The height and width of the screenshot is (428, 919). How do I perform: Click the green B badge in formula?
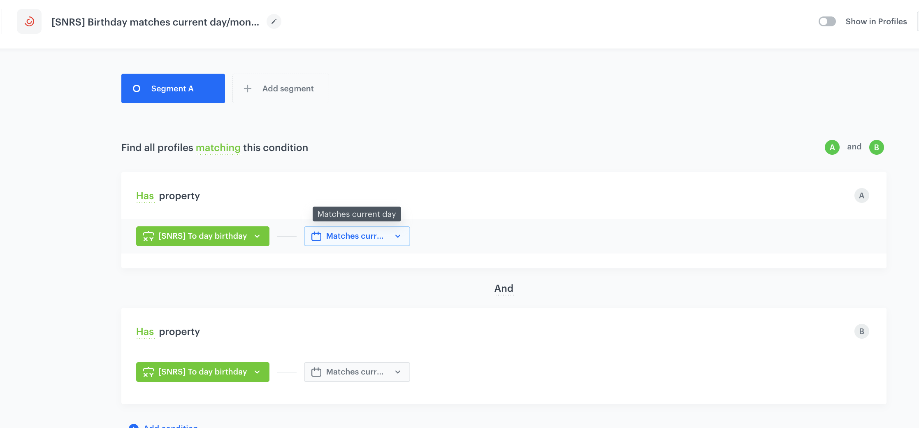click(876, 147)
